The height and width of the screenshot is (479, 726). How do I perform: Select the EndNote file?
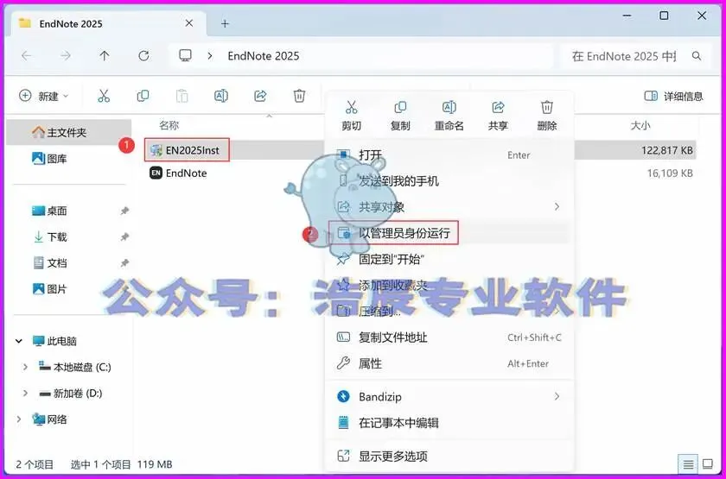click(x=178, y=173)
